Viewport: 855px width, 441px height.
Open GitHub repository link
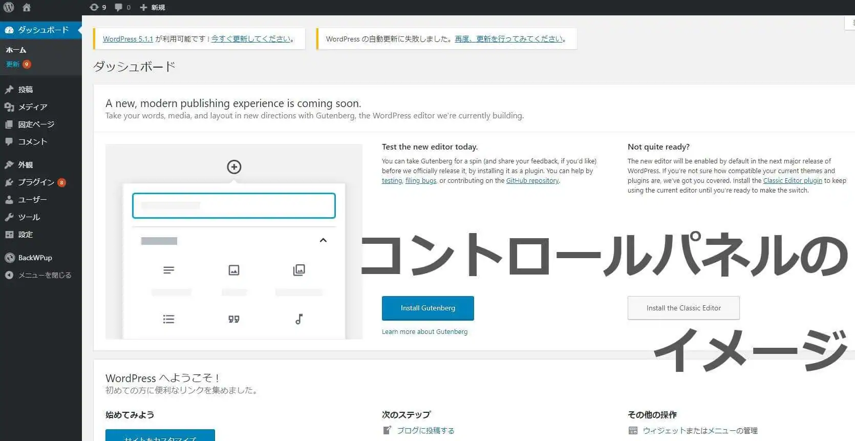click(532, 181)
